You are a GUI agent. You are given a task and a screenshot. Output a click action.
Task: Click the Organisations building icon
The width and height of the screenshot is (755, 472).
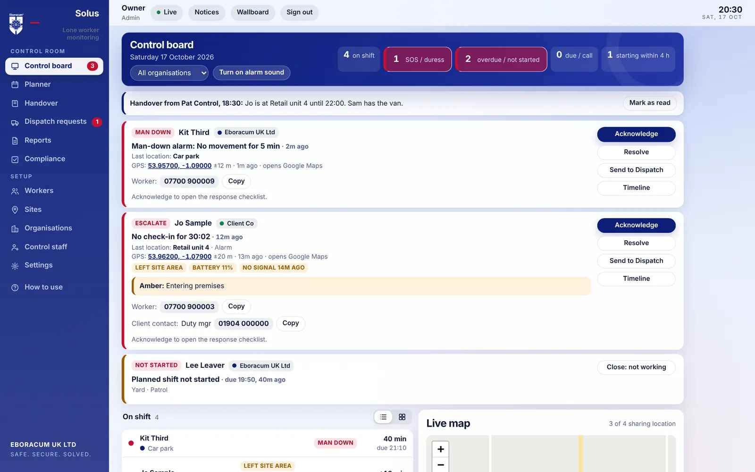click(x=15, y=228)
